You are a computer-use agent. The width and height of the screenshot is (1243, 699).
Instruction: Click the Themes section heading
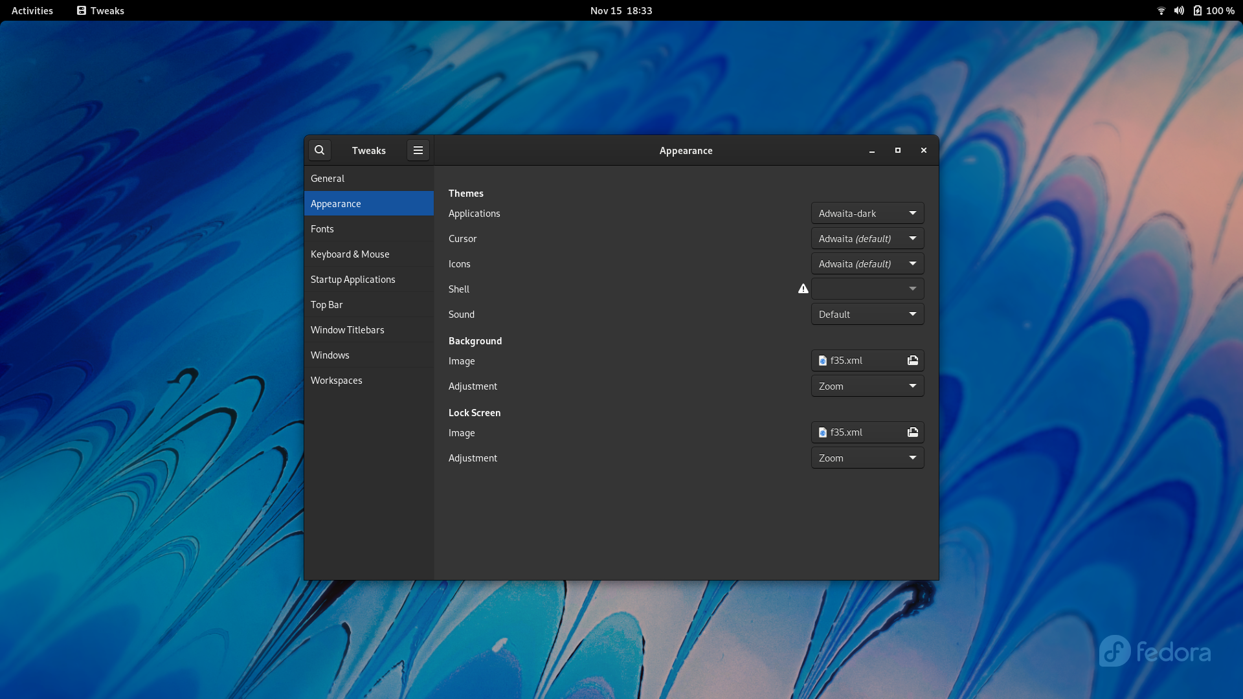coord(466,193)
